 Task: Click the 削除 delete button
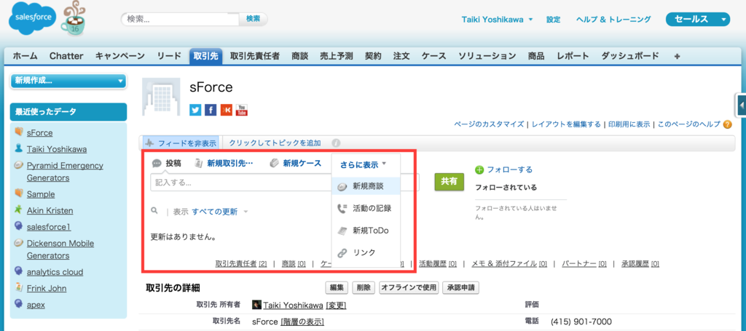click(x=364, y=288)
